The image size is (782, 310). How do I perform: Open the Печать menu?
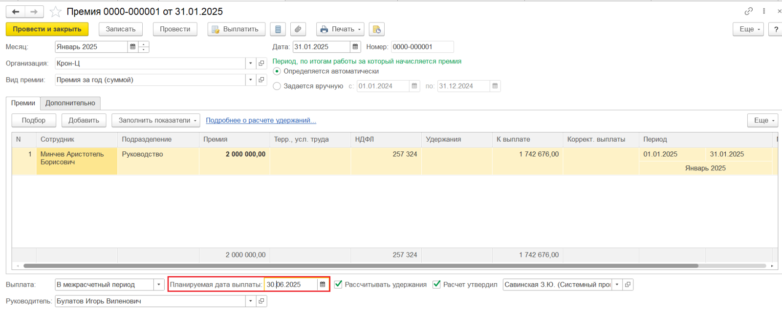340,29
